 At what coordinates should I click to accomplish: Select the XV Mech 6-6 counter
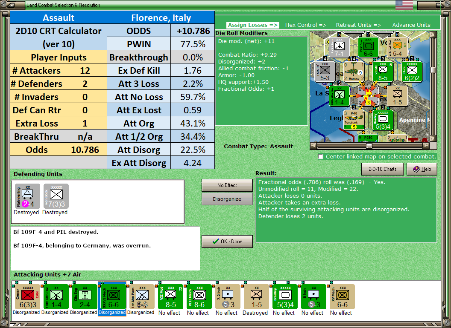pos(341,297)
